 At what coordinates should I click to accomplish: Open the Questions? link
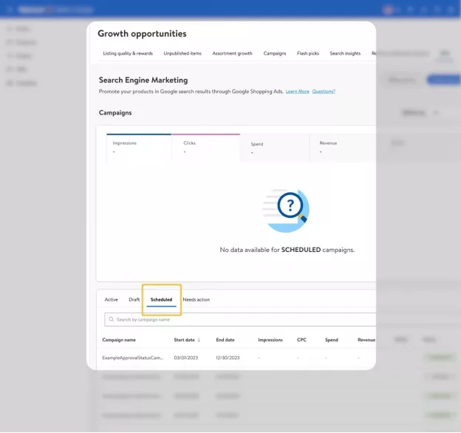click(324, 92)
